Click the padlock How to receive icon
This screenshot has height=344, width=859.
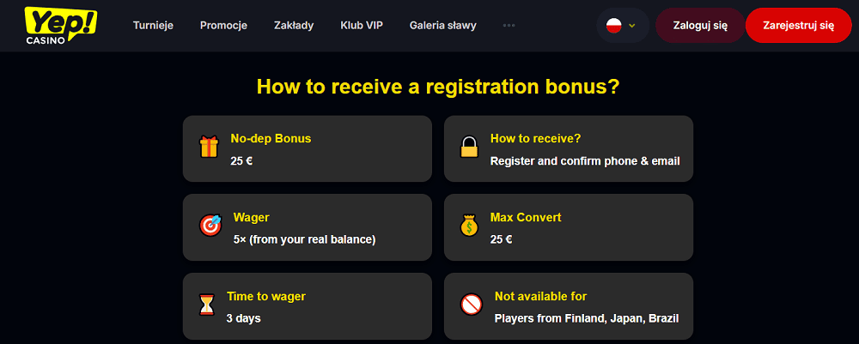coord(468,148)
